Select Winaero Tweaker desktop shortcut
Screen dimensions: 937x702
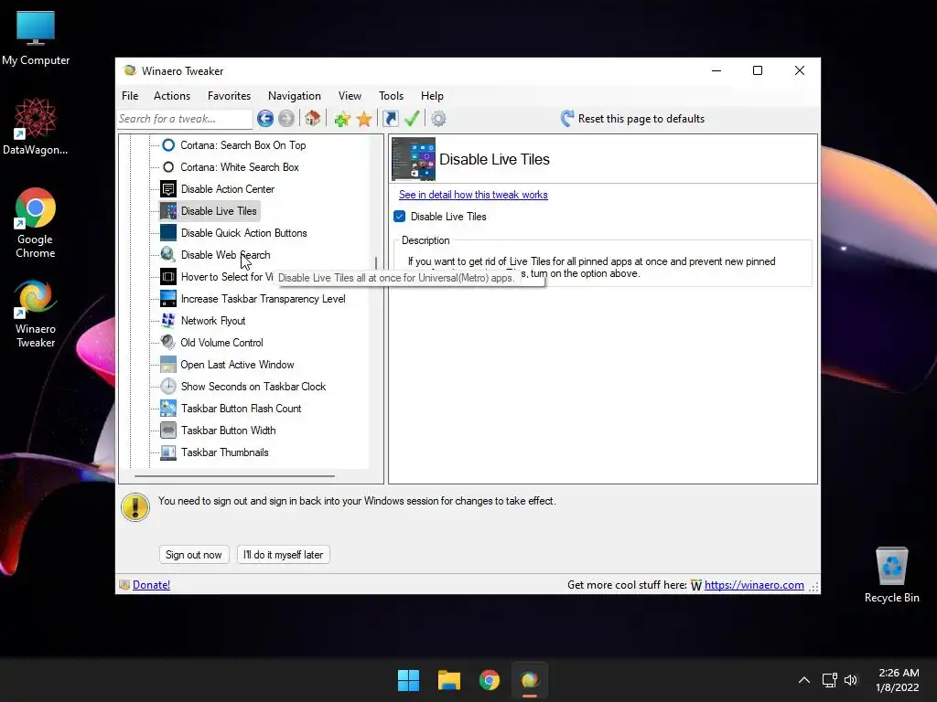click(36, 314)
